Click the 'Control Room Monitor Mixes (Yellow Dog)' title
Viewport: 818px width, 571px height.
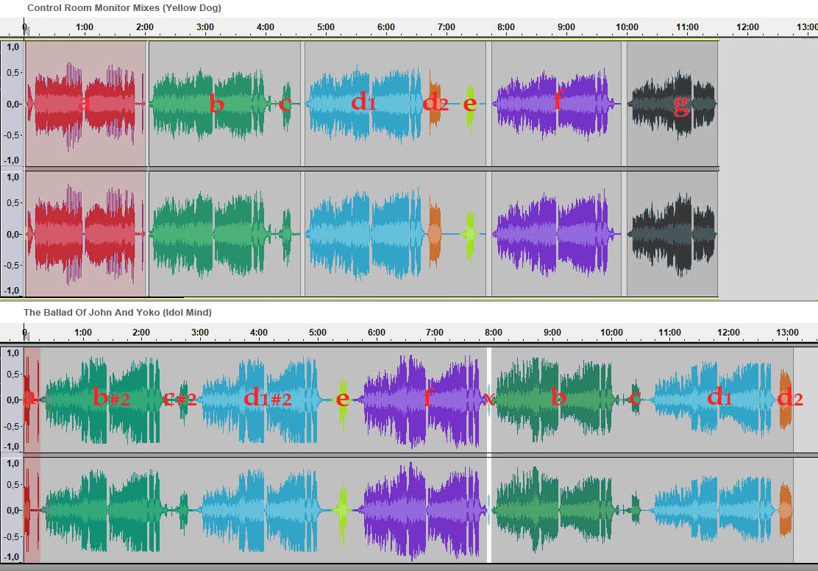(x=124, y=7)
